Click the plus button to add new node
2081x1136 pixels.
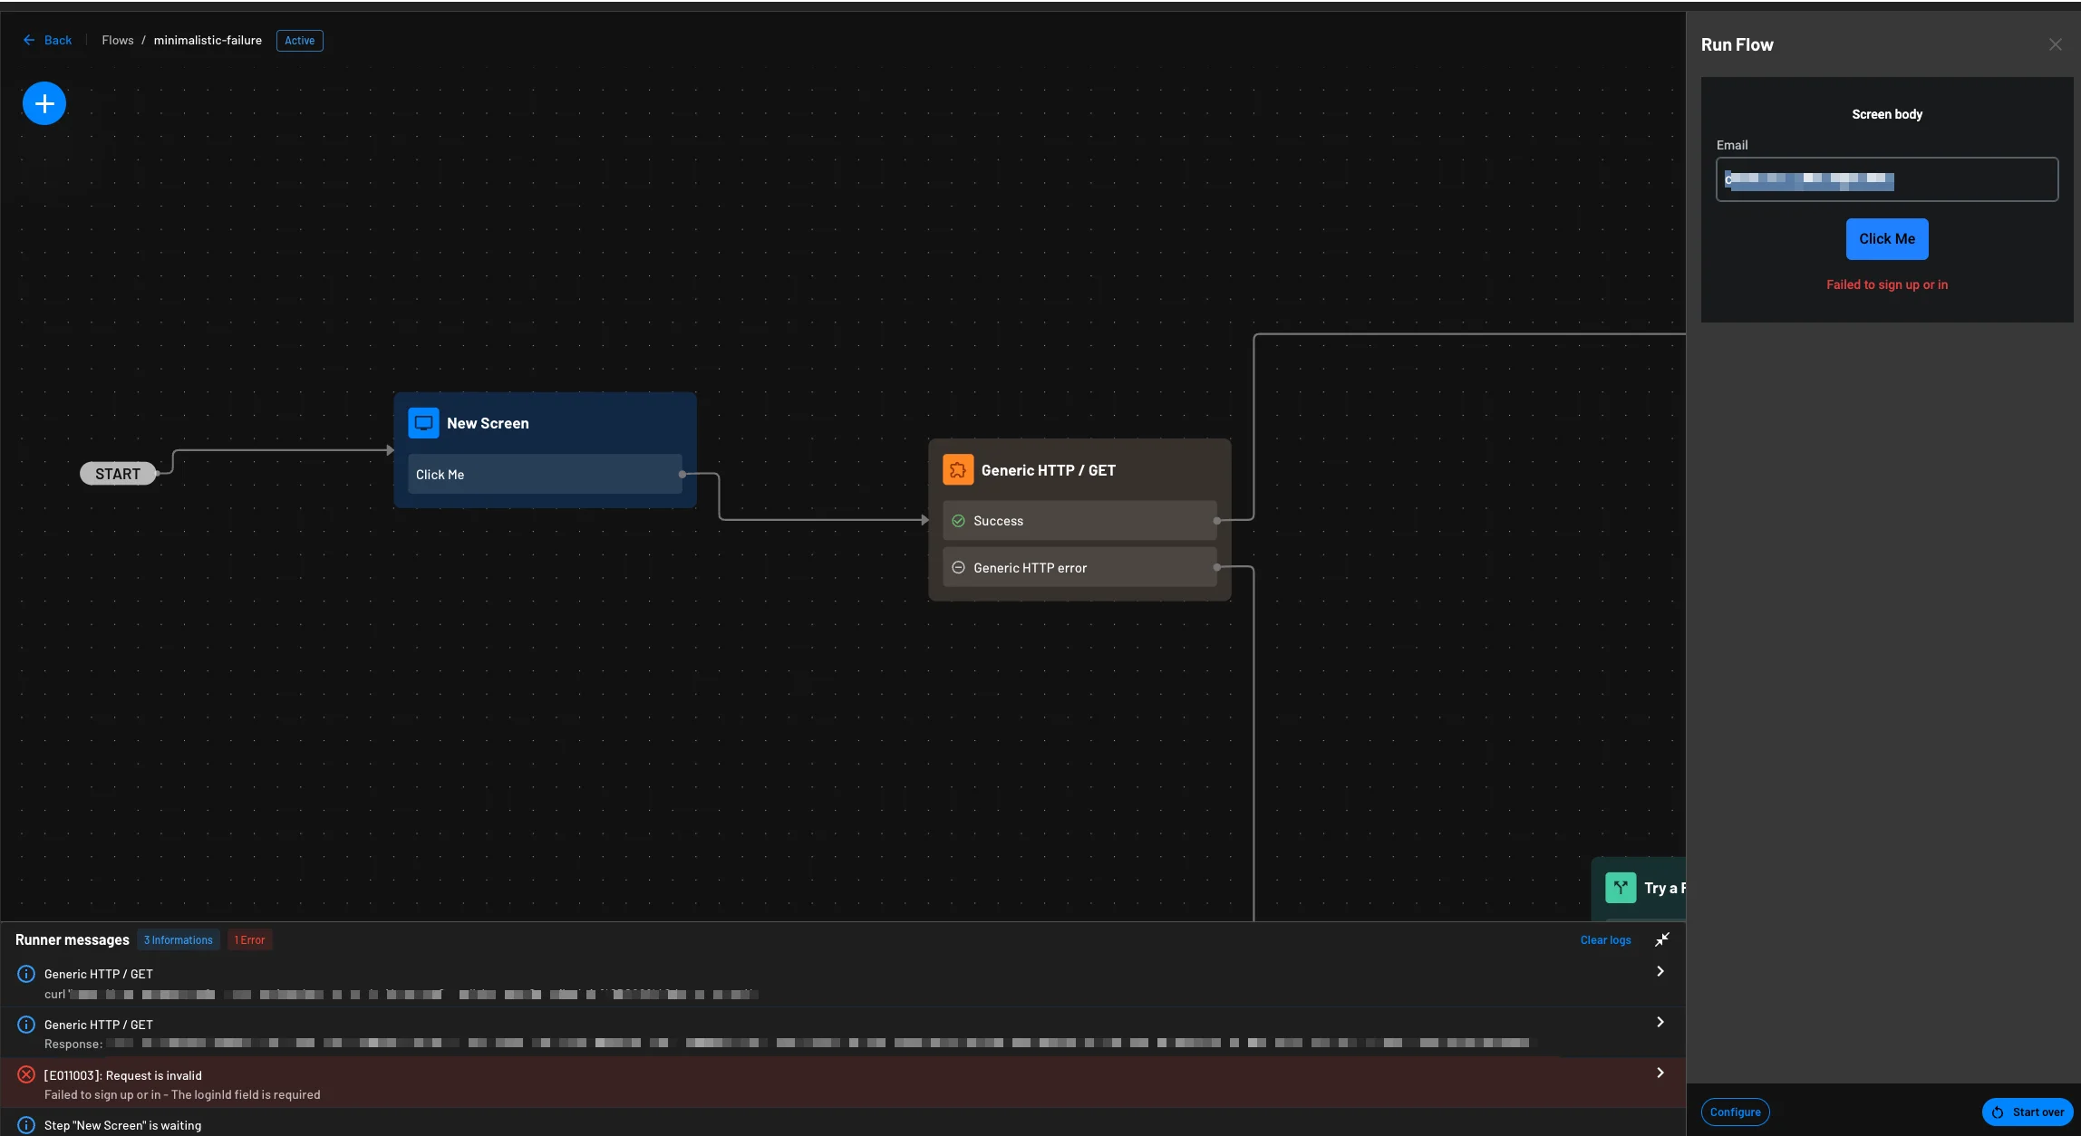pyautogui.click(x=44, y=102)
